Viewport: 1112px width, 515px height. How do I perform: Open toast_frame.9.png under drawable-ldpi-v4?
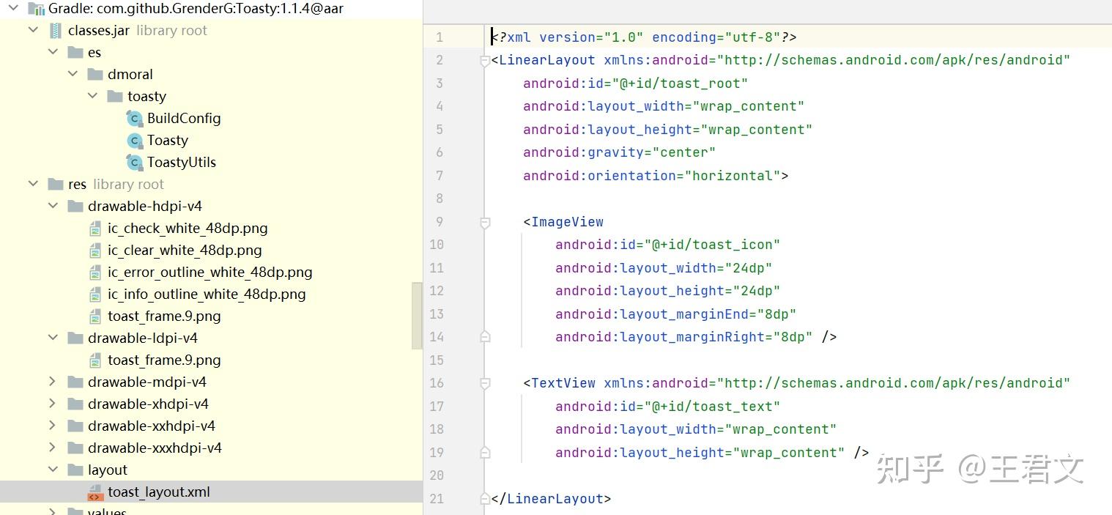point(164,360)
